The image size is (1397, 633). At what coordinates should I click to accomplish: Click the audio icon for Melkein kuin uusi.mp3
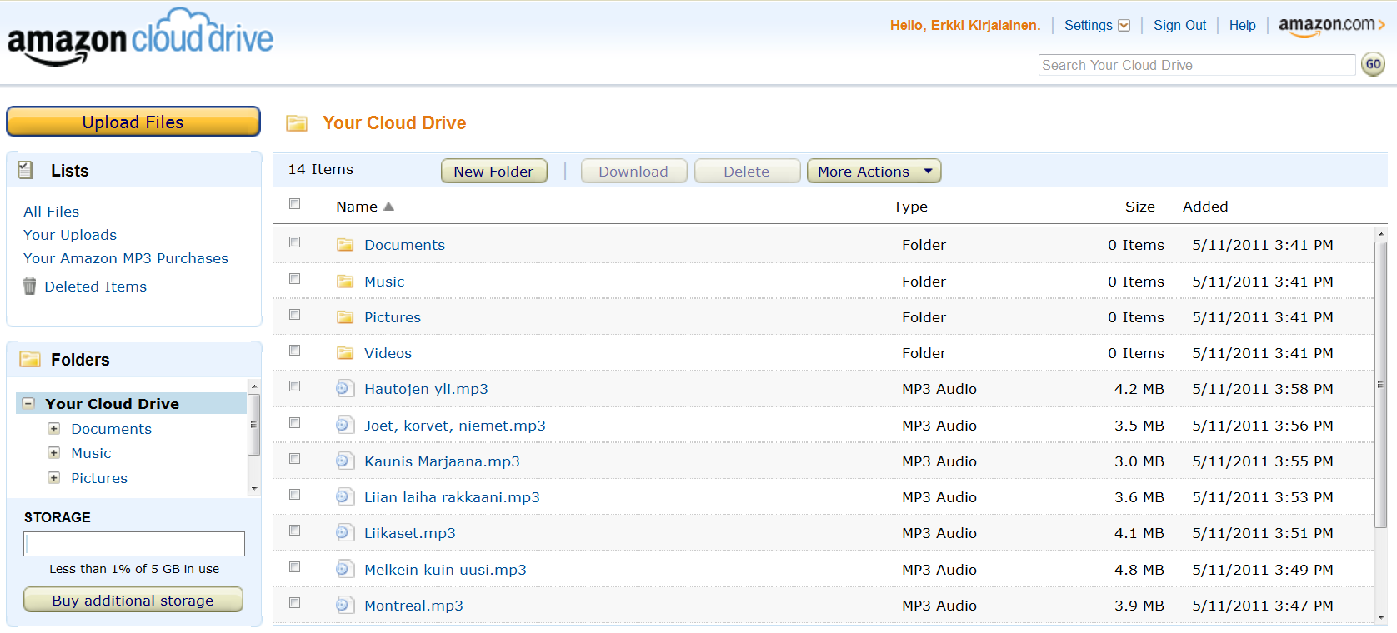click(344, 569)
